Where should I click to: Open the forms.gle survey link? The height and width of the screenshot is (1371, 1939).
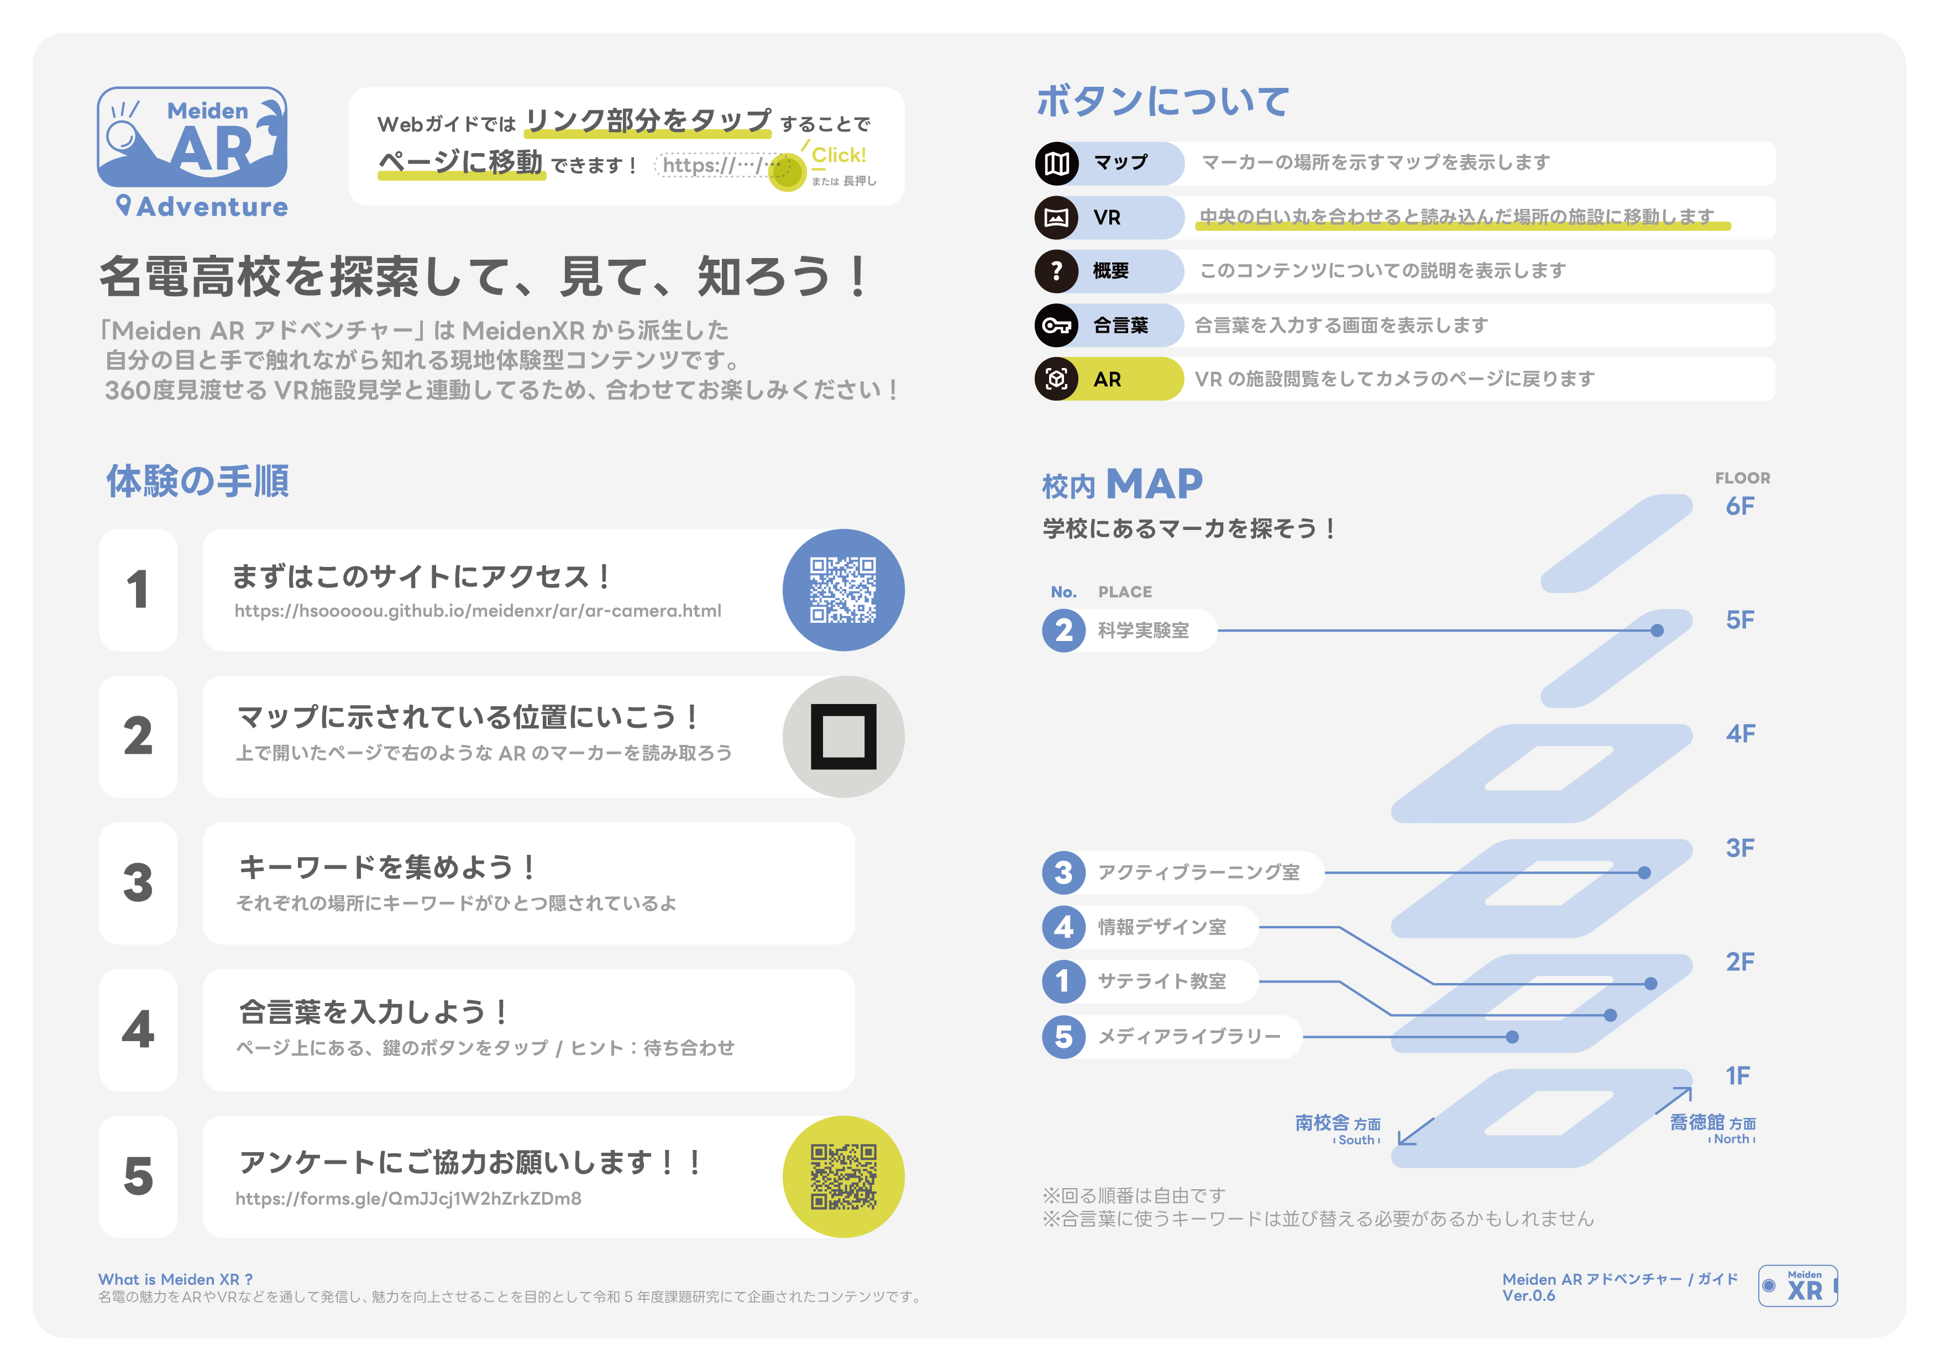tap(408, 1199)
